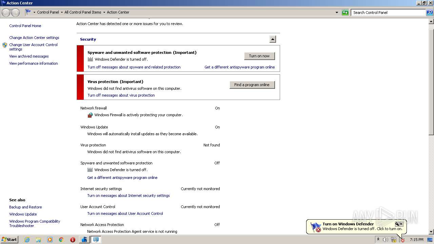The height and width of the screenshot is (244, 434).
Task: Click Find a program online button
Action: tap(252, 85)
